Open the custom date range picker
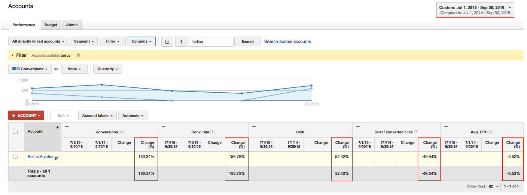The width and height of the screenshot is (527, 195). click(x=475, y=10)
